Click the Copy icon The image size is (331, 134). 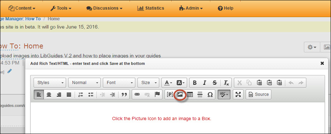pos(249,83)
